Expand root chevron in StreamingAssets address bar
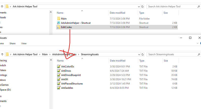Viewport: 201px width, 109px height. [11, 54]
